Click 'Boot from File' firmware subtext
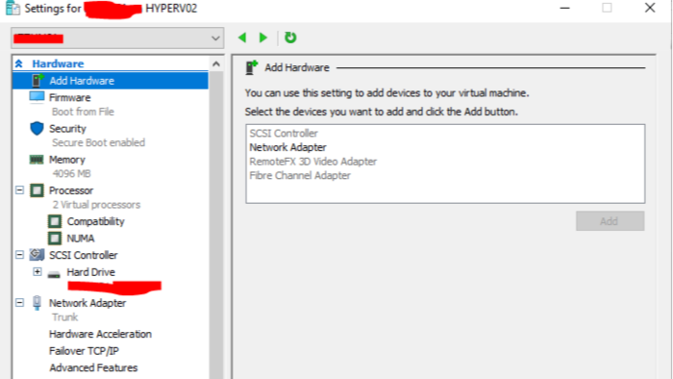 pyautogui.click(x=83, y=112)
